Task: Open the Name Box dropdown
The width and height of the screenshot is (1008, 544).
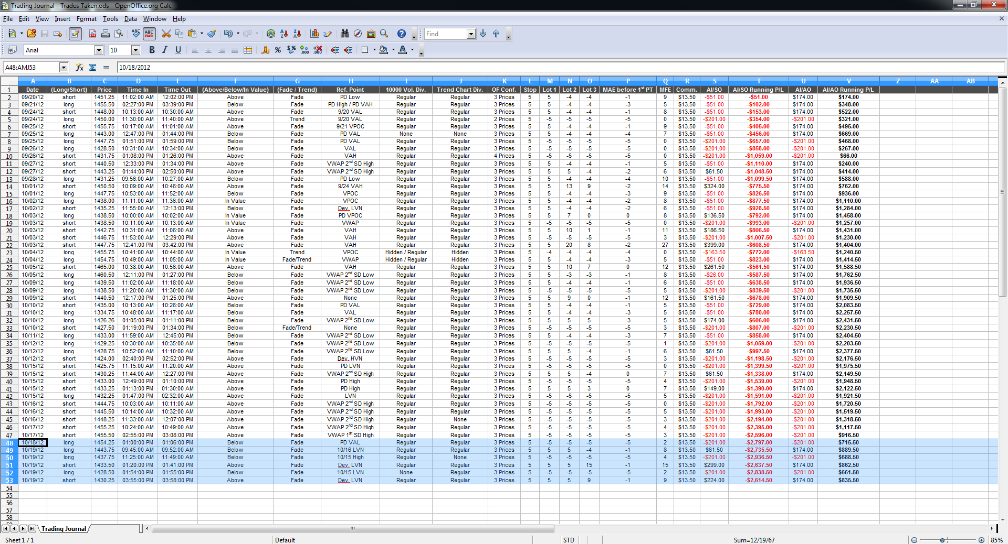Action: click(64, 67)
